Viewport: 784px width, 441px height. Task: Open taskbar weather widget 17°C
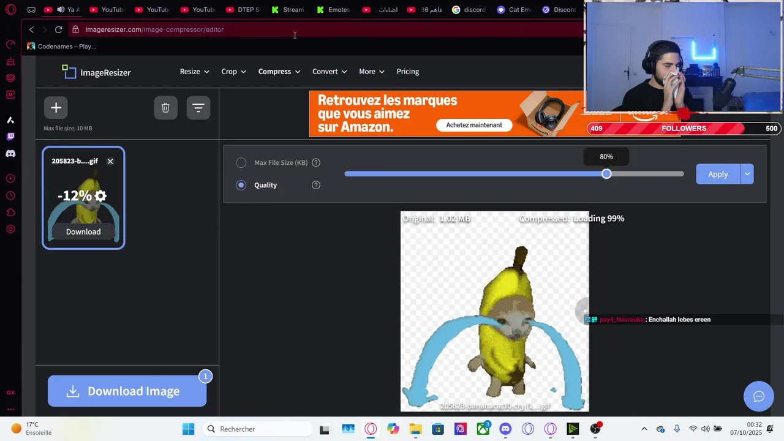coord(32,429)
